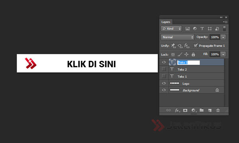This screenshot has height=143, width=239.
Task: Create new group folder icon
Action: [202, 110]
